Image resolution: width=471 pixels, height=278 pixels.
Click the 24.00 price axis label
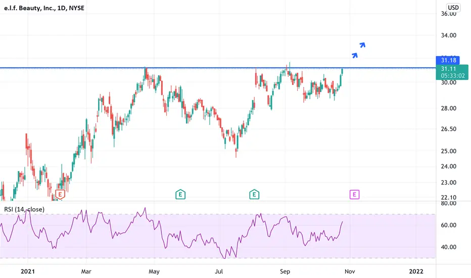(448, 166)
